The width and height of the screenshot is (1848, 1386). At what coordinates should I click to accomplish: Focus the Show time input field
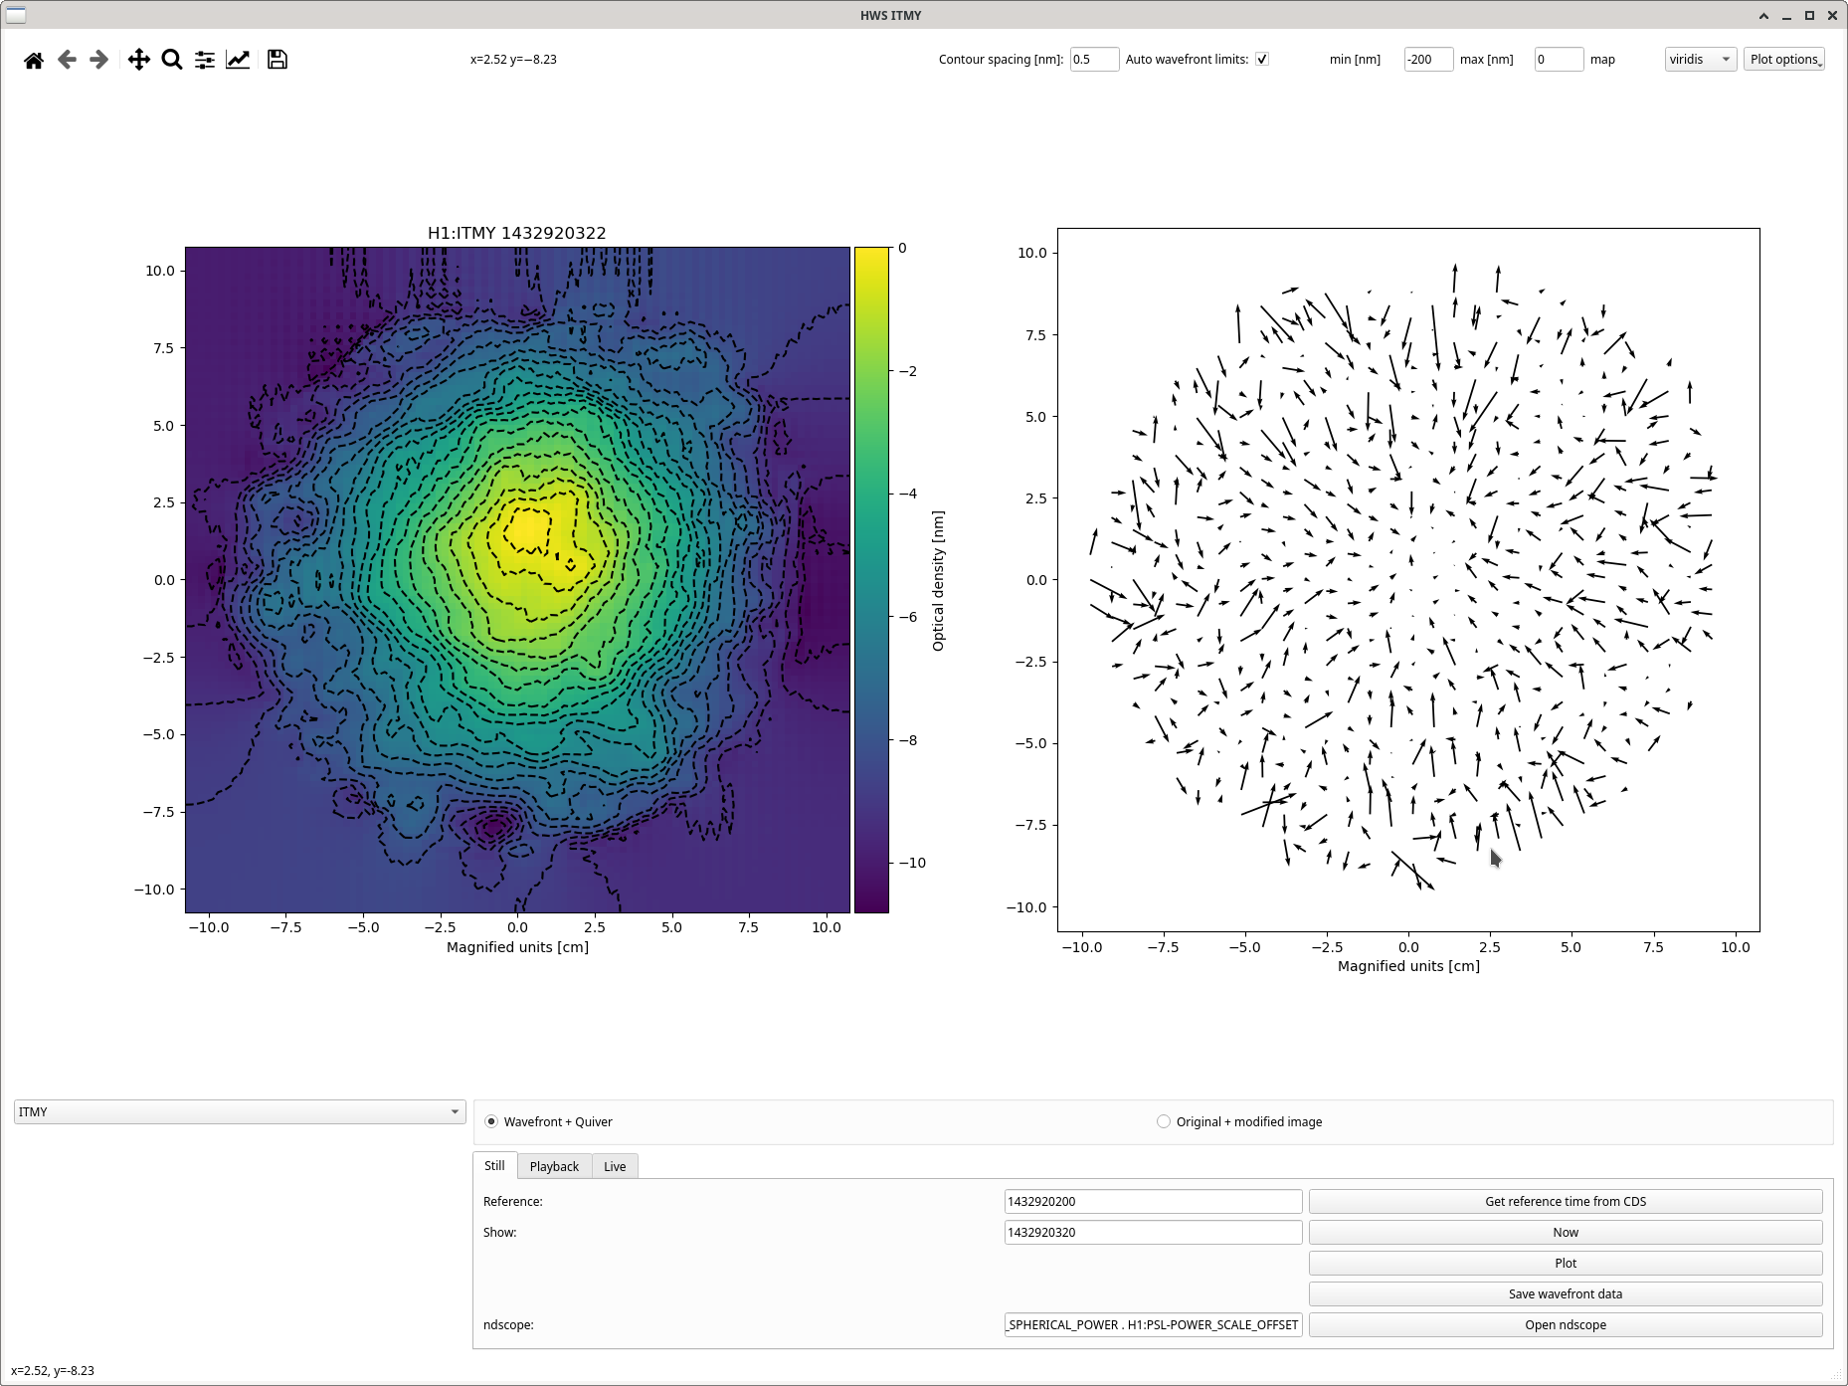pos(1153,1232)
